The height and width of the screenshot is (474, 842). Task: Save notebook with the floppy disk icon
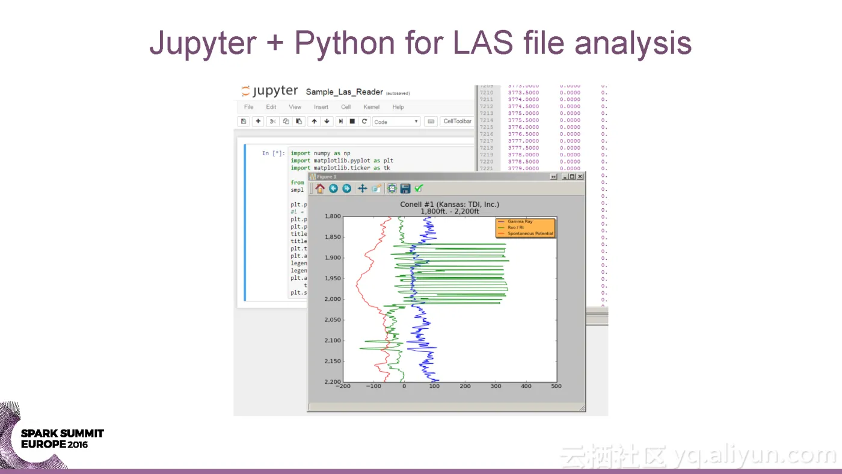(x=244, y=122)
